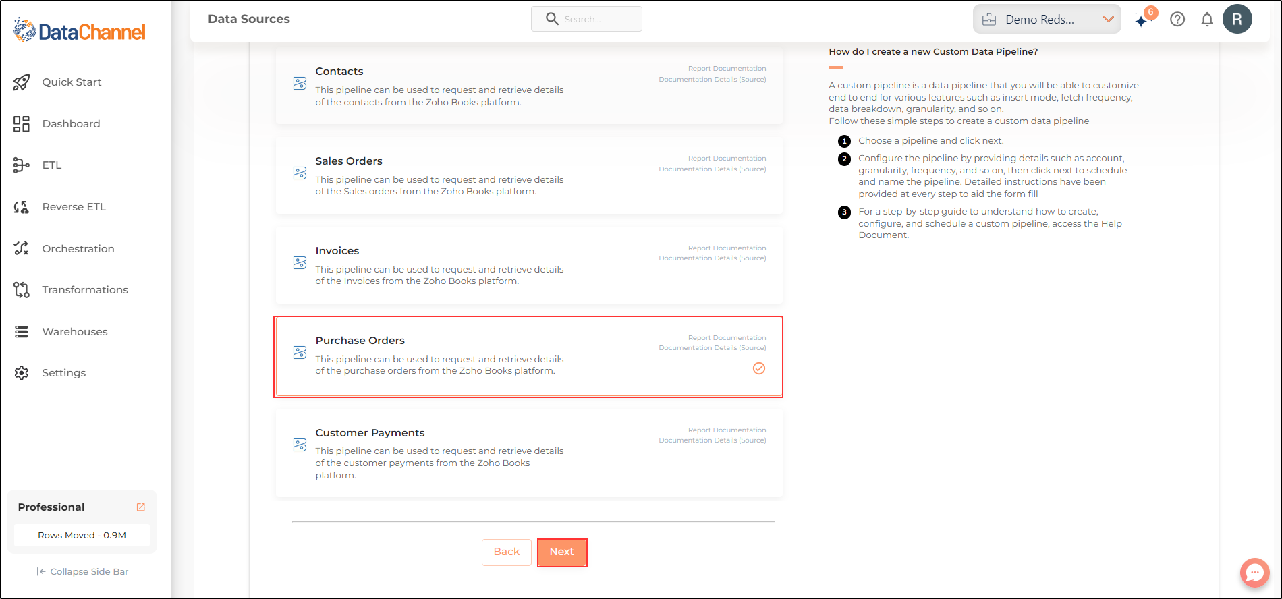
Task: Open Purchase Orders Report Documentation link
Action: 727,338
